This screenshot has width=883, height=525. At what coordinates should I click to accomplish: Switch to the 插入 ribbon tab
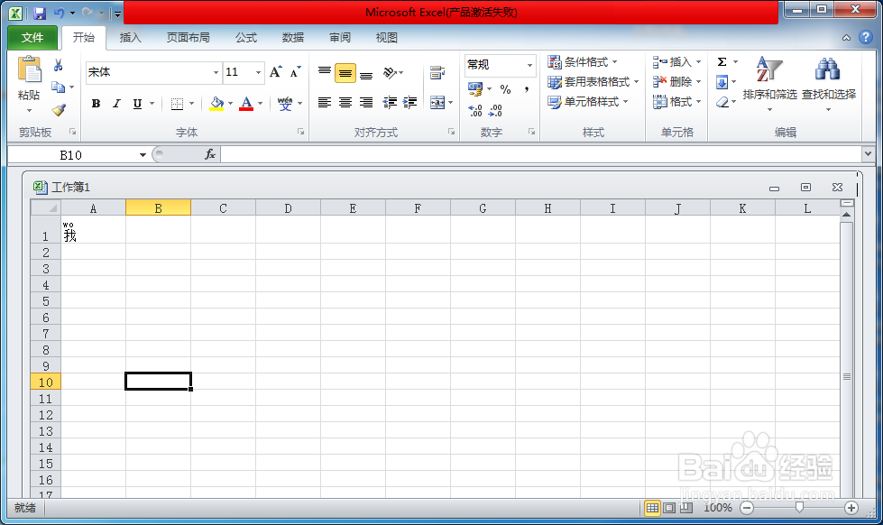click(130, 38)
